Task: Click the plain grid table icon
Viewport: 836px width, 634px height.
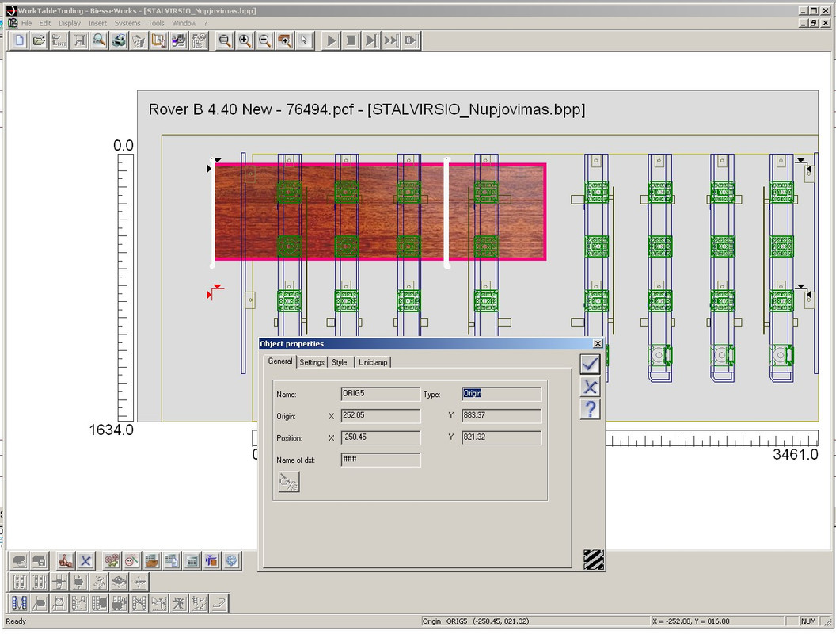Action: 192,561
